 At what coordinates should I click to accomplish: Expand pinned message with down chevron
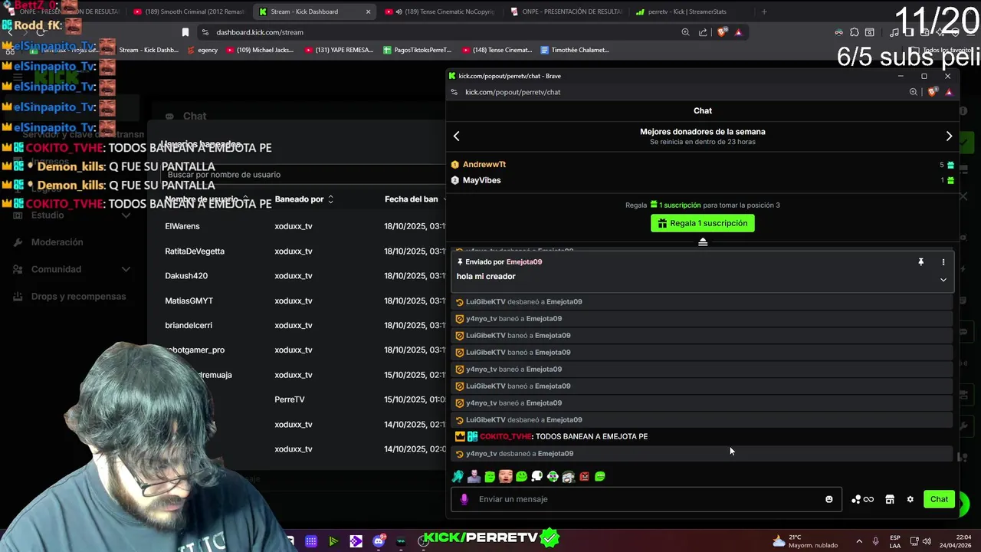tap(943, 280)
